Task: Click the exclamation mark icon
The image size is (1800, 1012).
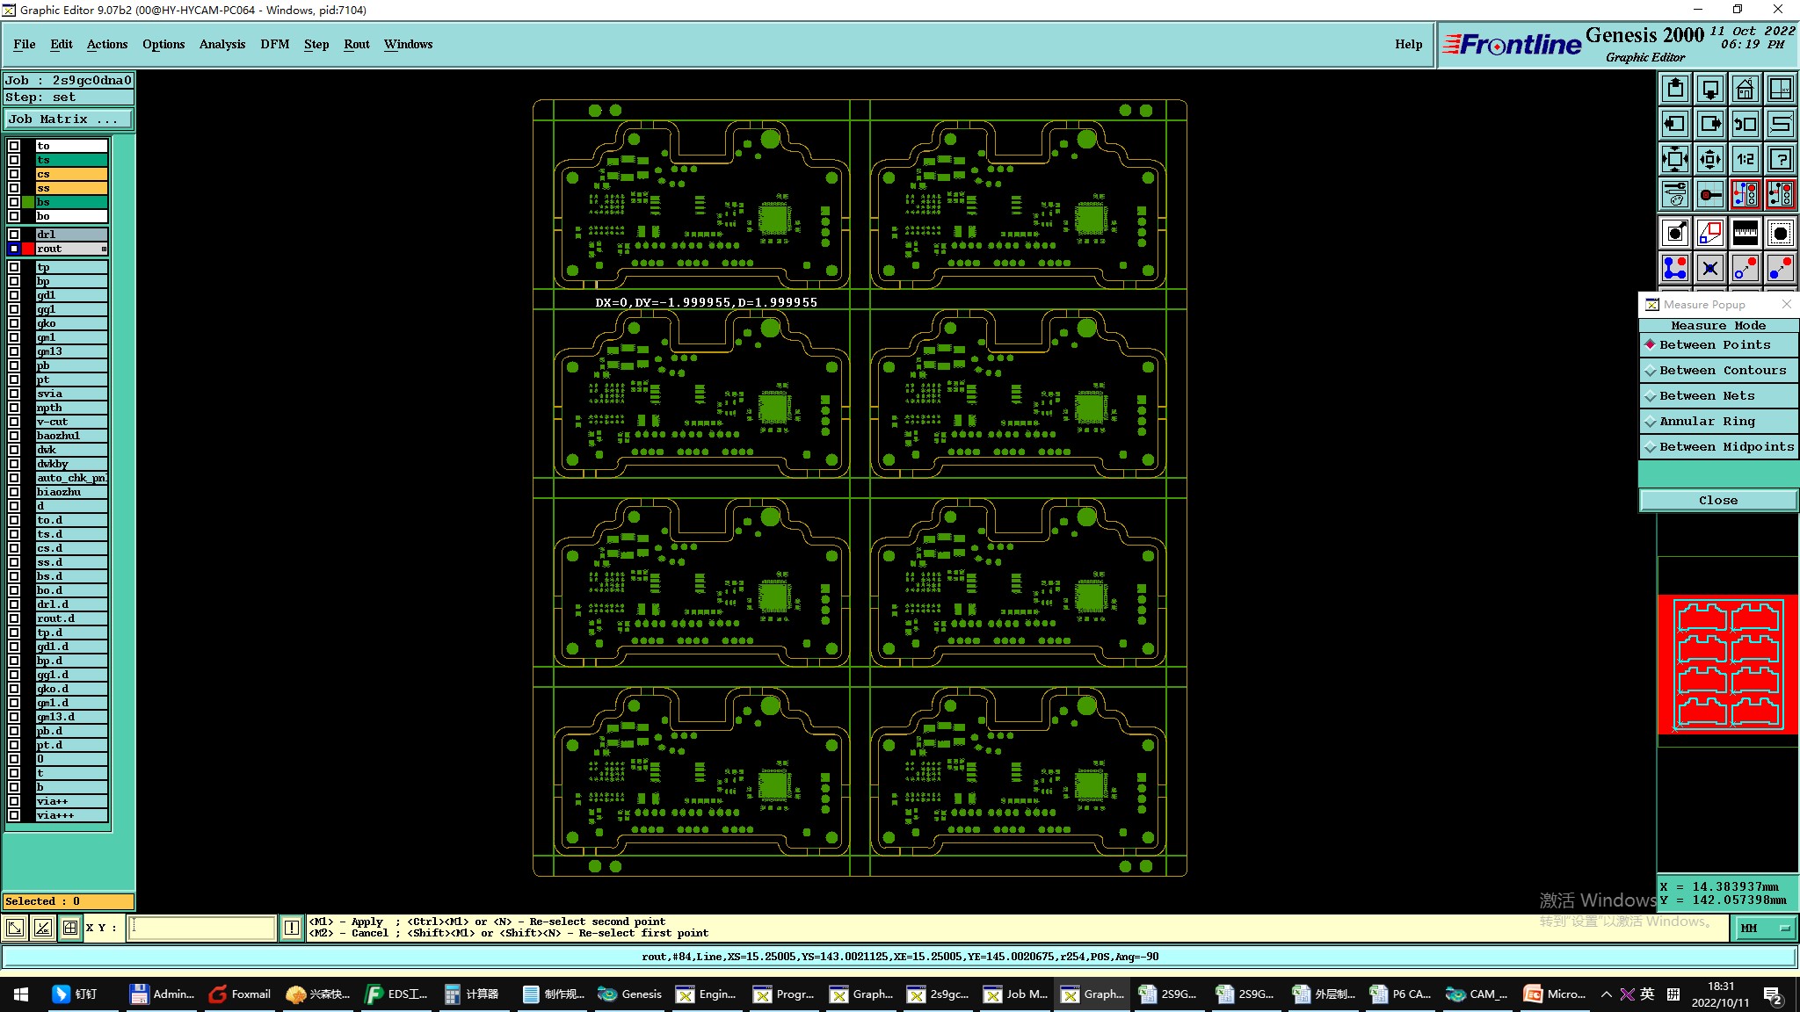Action: [x=292, y=928]
